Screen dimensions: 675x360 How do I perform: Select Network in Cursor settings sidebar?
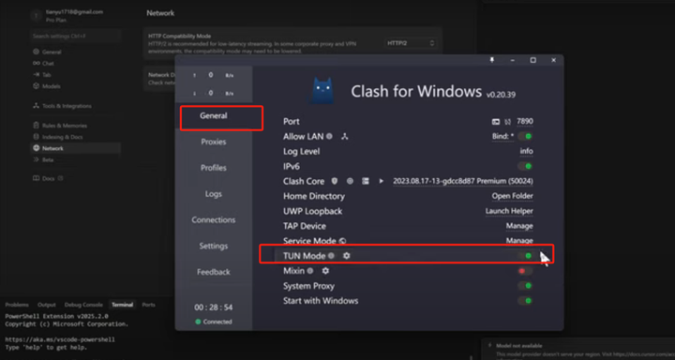[75, 148]
